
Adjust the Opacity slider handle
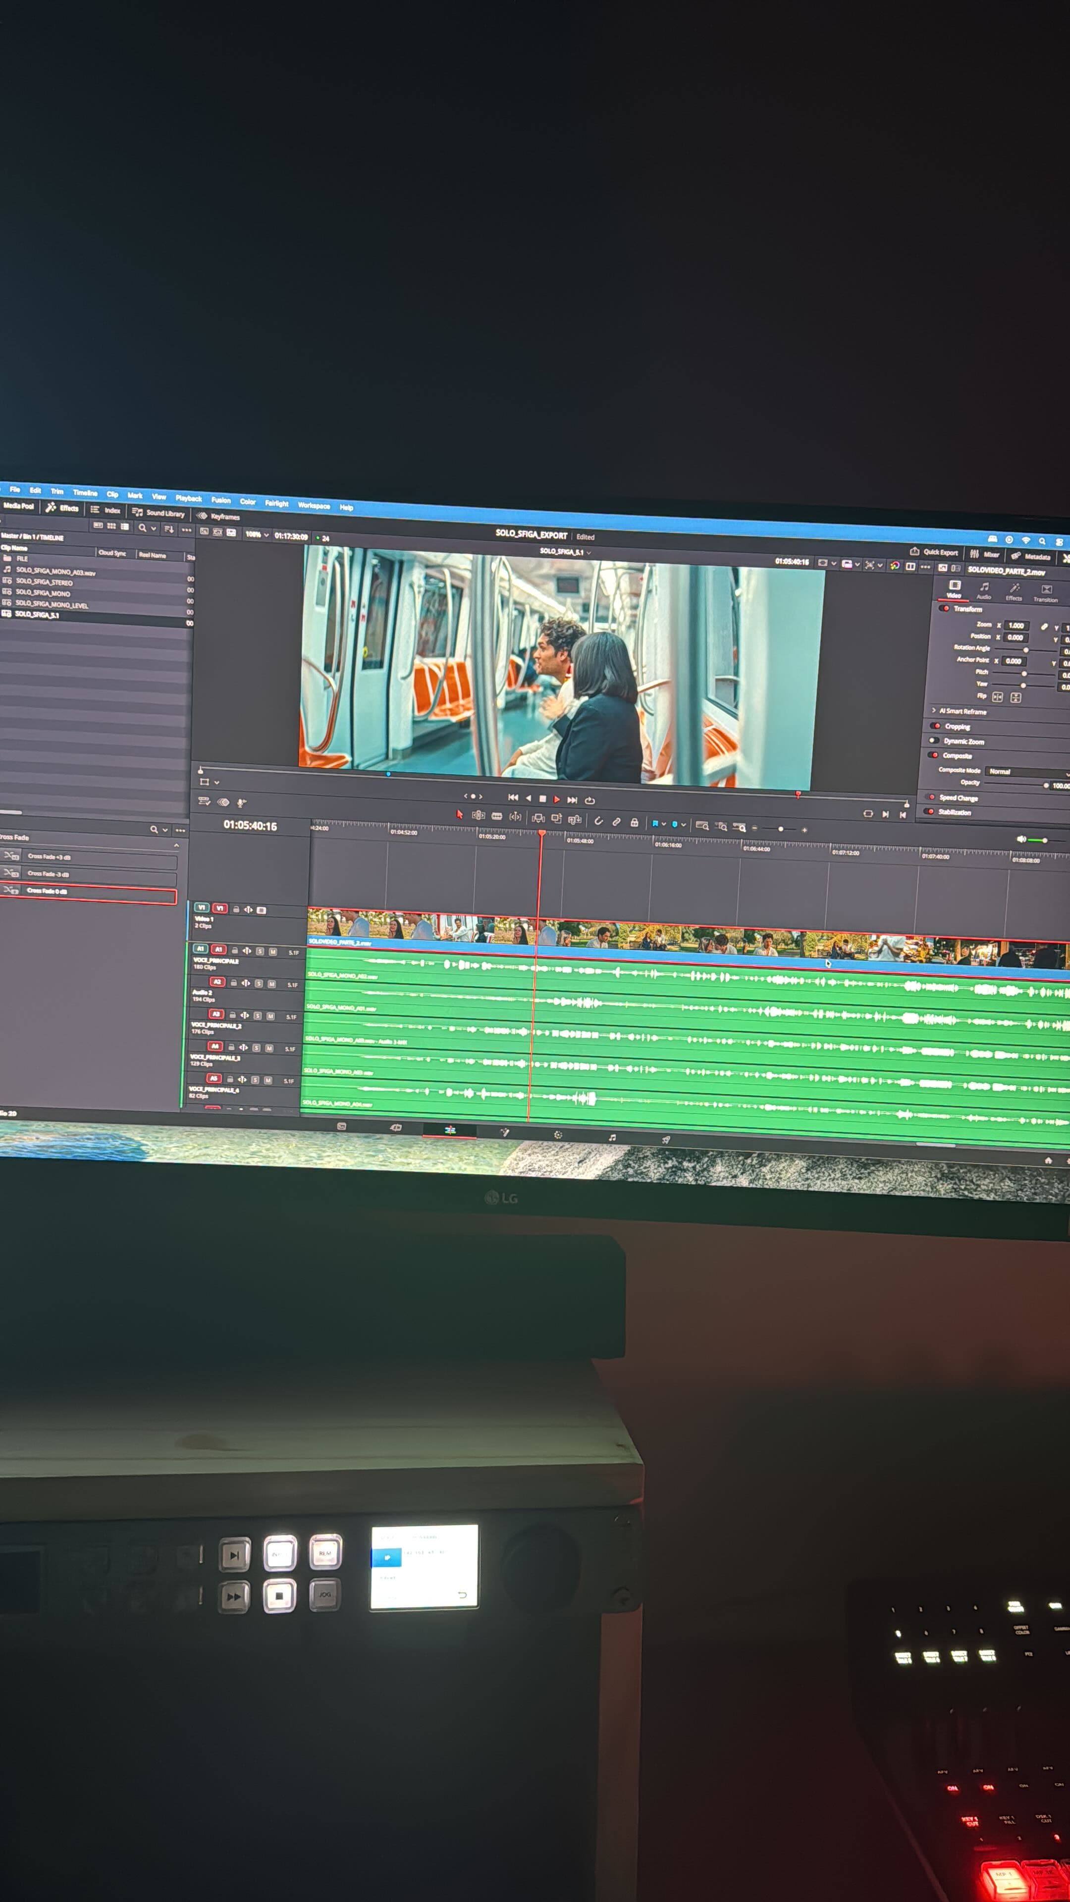pyautogui.click(x=1046, y=786)
